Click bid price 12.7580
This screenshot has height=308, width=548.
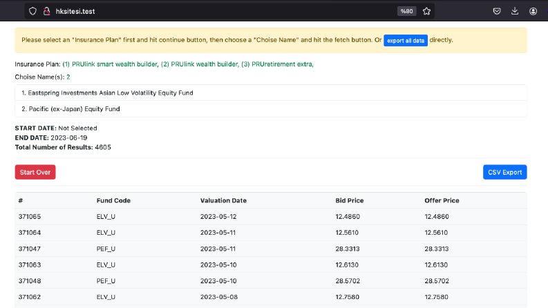click(x=347, y=297)
